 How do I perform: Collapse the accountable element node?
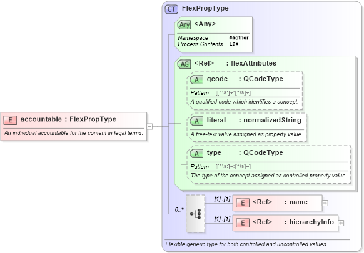(x=149, y=127)
